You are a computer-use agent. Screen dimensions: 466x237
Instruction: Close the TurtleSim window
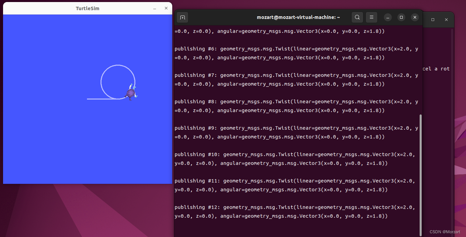click(166, 8)
